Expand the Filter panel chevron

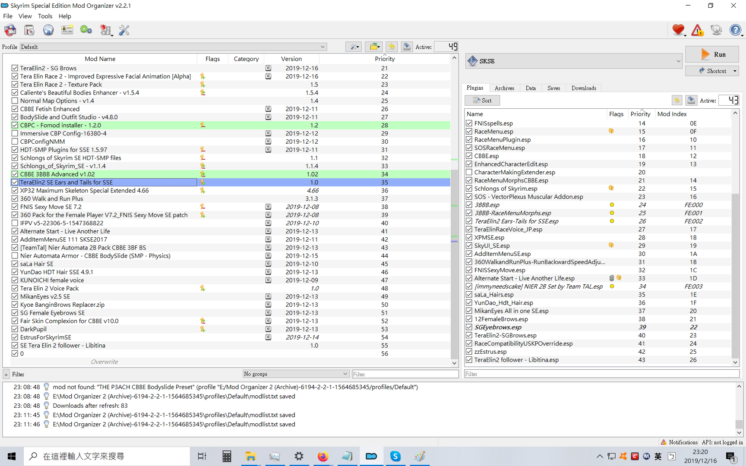[x=6, y=375]
